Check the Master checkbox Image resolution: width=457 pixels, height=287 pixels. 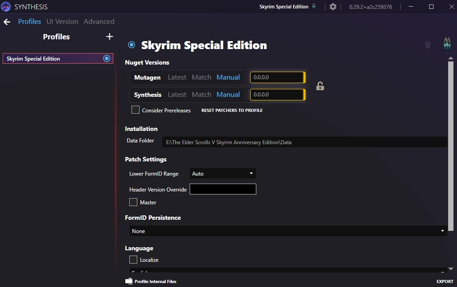(133, 202)
